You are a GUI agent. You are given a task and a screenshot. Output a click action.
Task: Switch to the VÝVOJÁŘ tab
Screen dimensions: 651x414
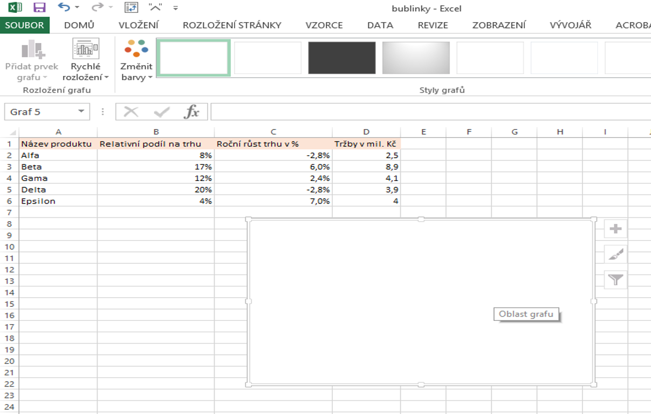[571, 25]
